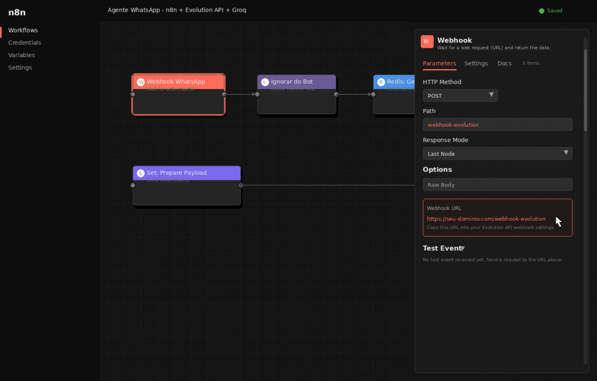The width and height of the screenshot is (597, 381).
Task: Switch to the Parameters tab
Action: point(439,63)
